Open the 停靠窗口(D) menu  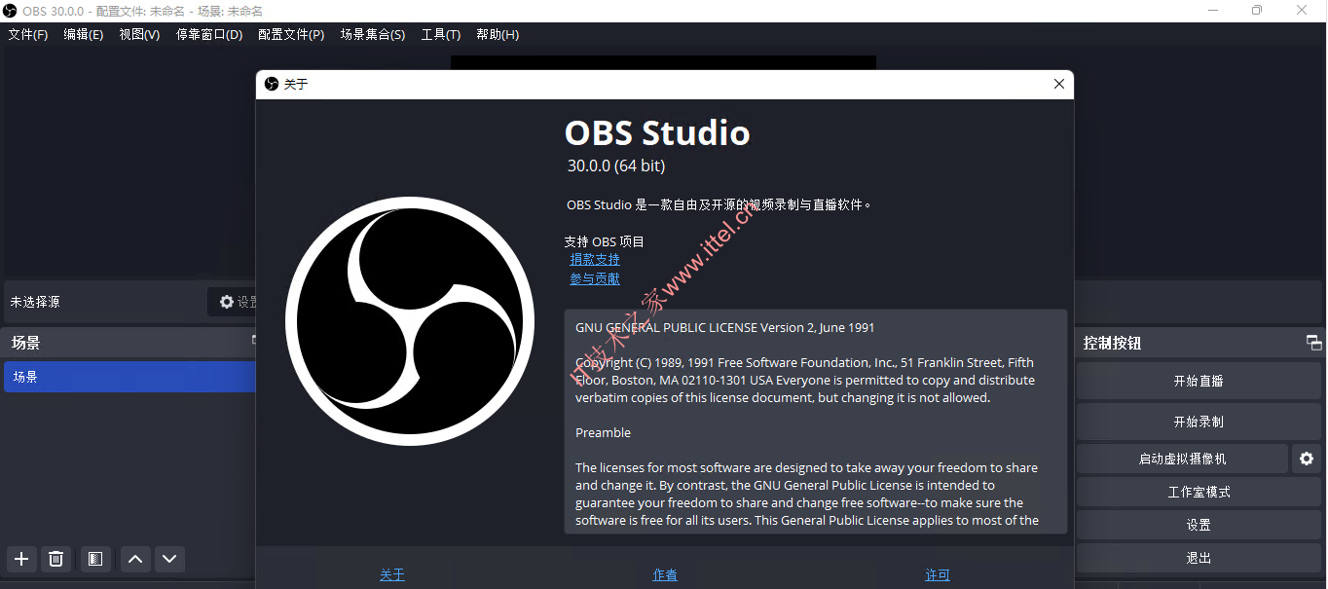209,35
